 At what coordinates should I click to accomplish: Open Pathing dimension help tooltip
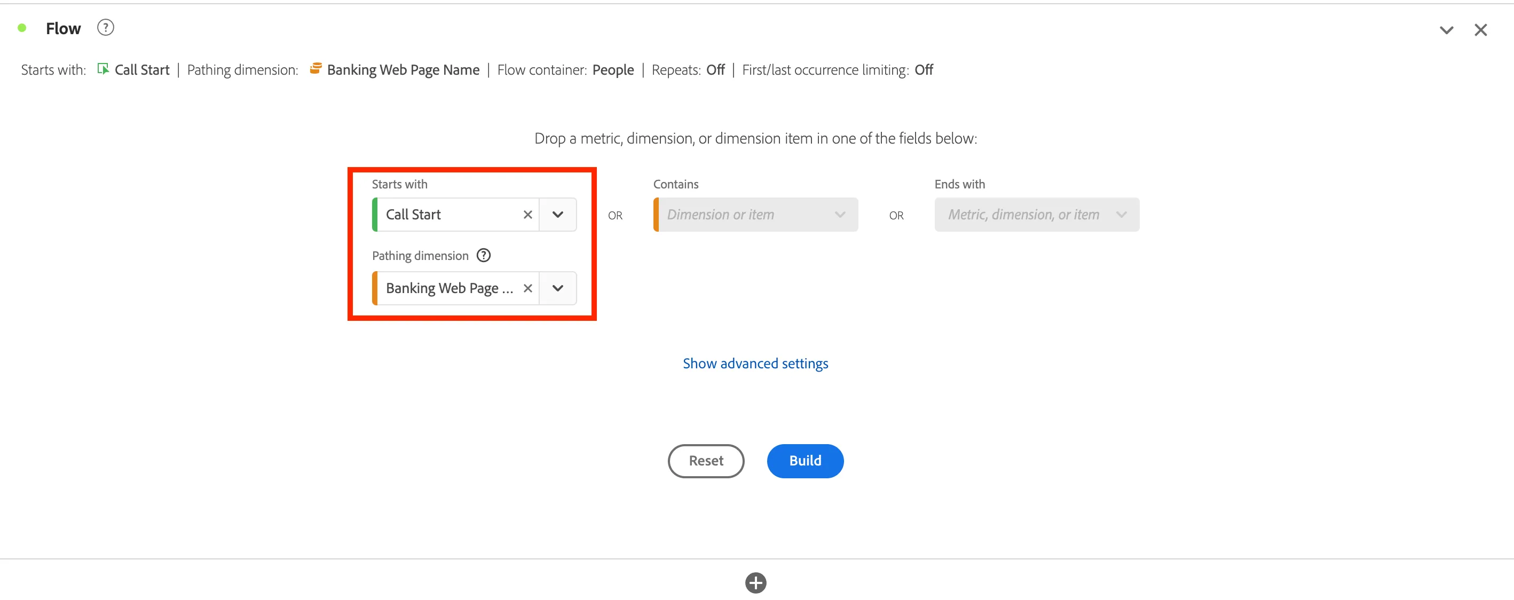[x=483, y=255]
